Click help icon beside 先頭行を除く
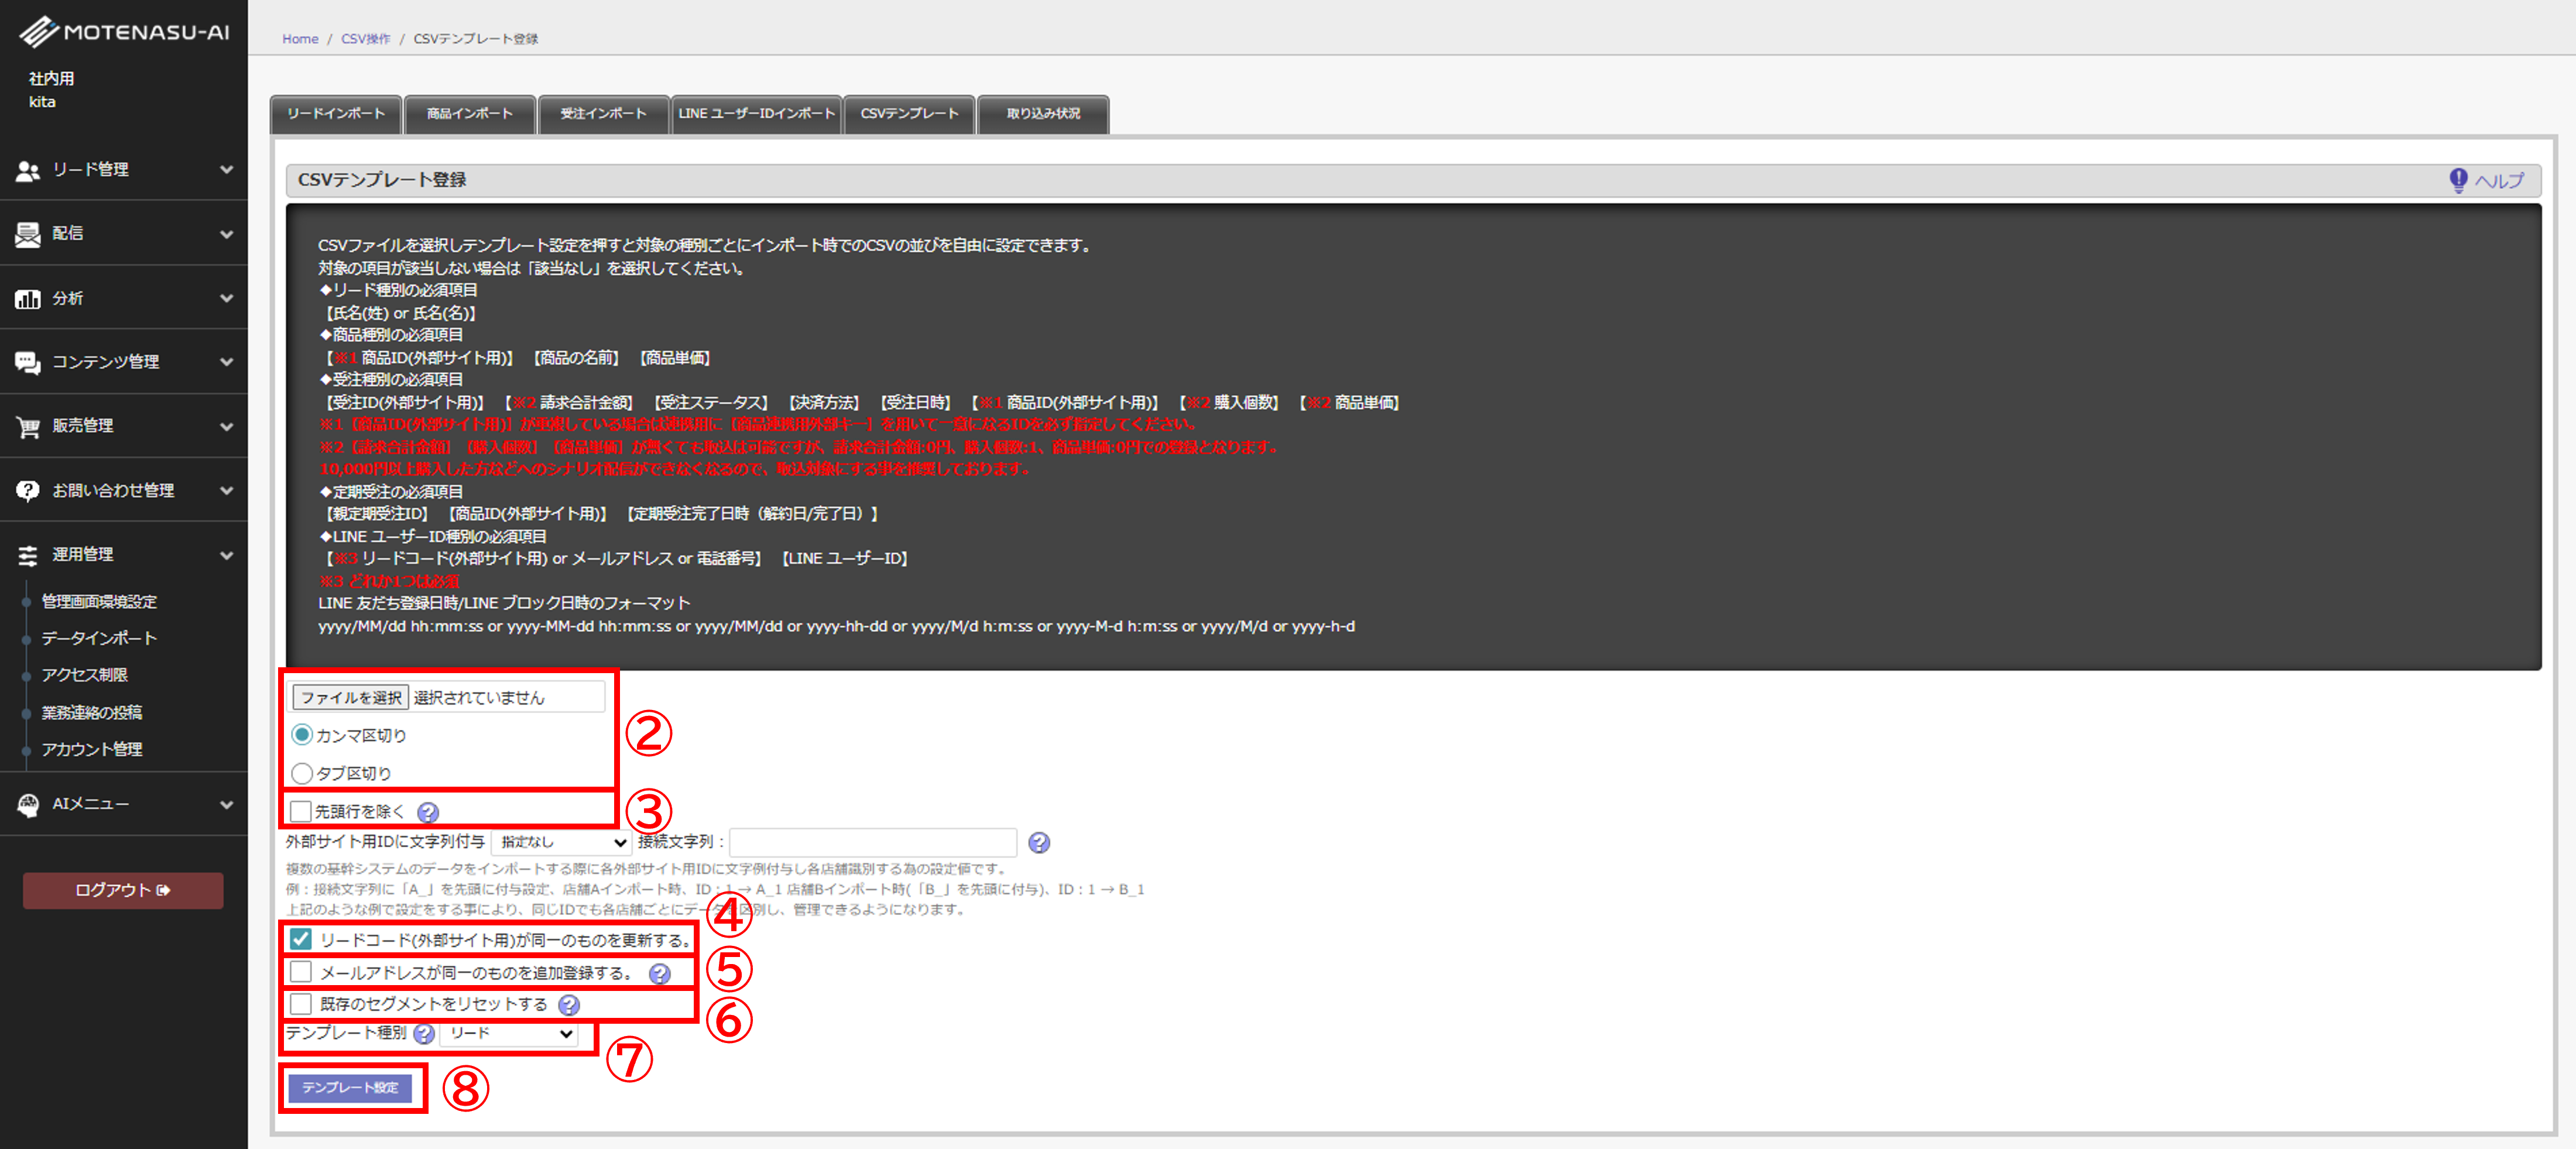Viewport: 2576px width, 1149px height. 428,812
